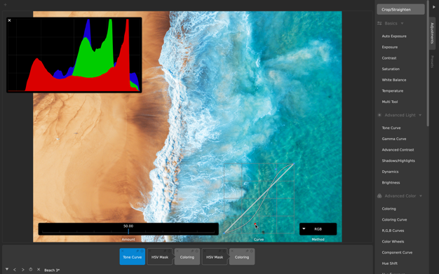Toggle power on the Tone Curve node
Image resolution: width=439 pixels, height=274 pixels.
pyautogui.click(x=142, y=251)
